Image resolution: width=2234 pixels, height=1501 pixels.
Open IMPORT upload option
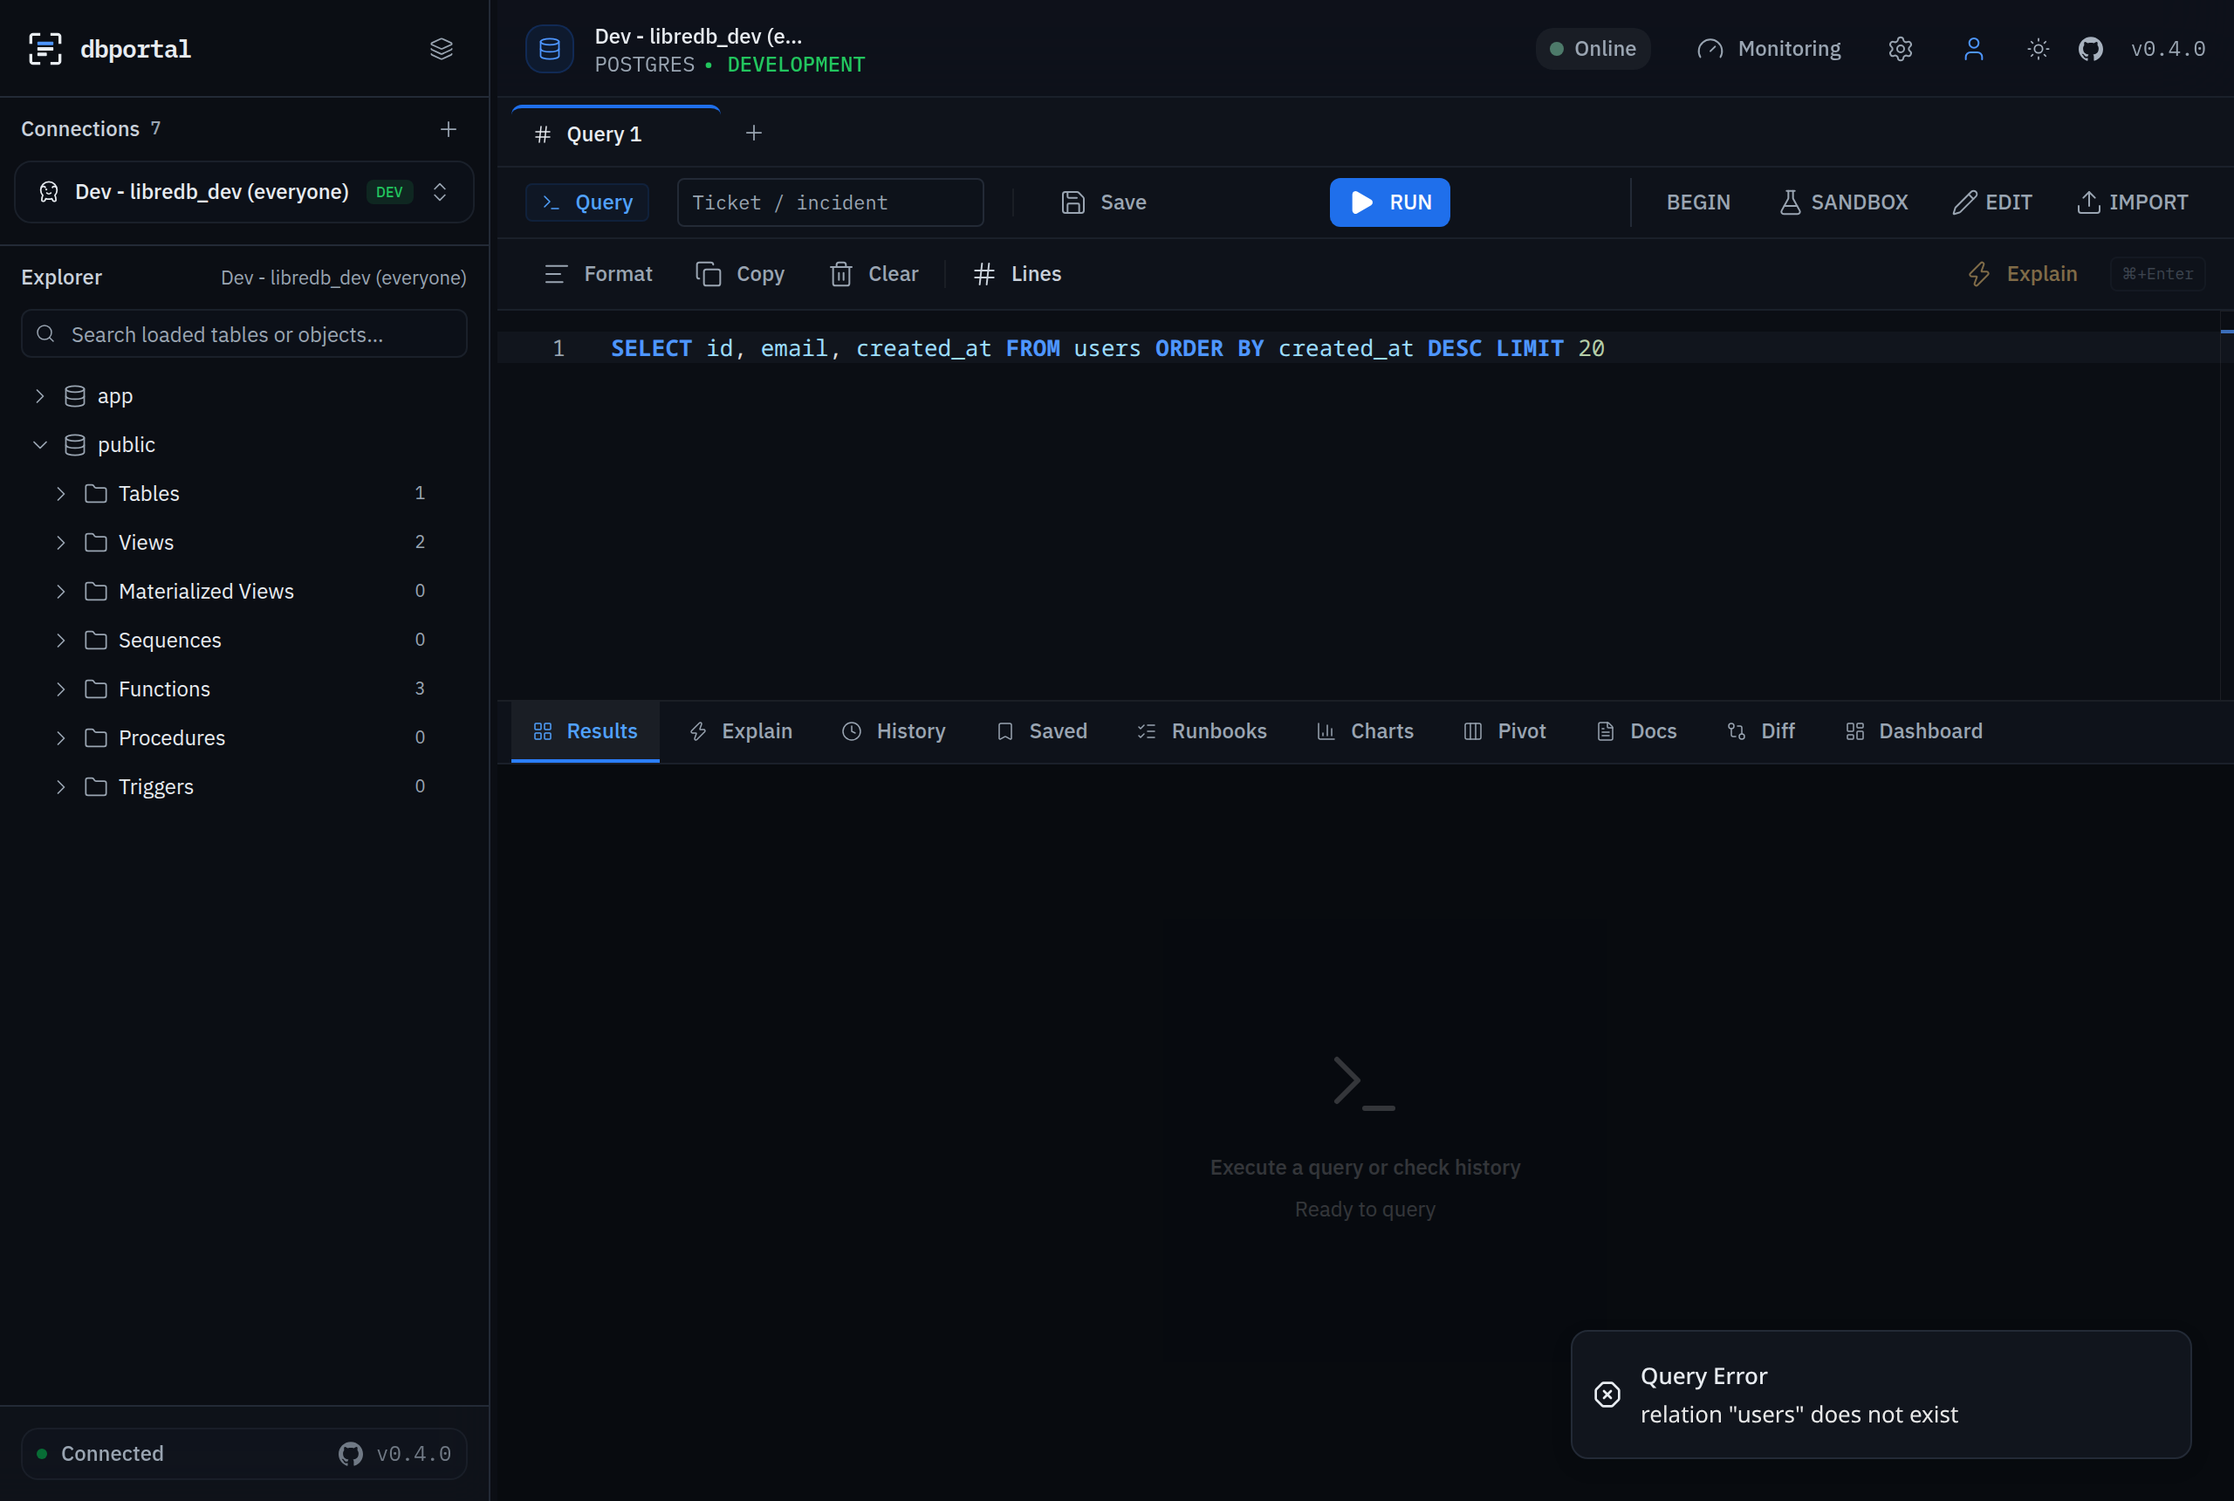point(2133,202)
